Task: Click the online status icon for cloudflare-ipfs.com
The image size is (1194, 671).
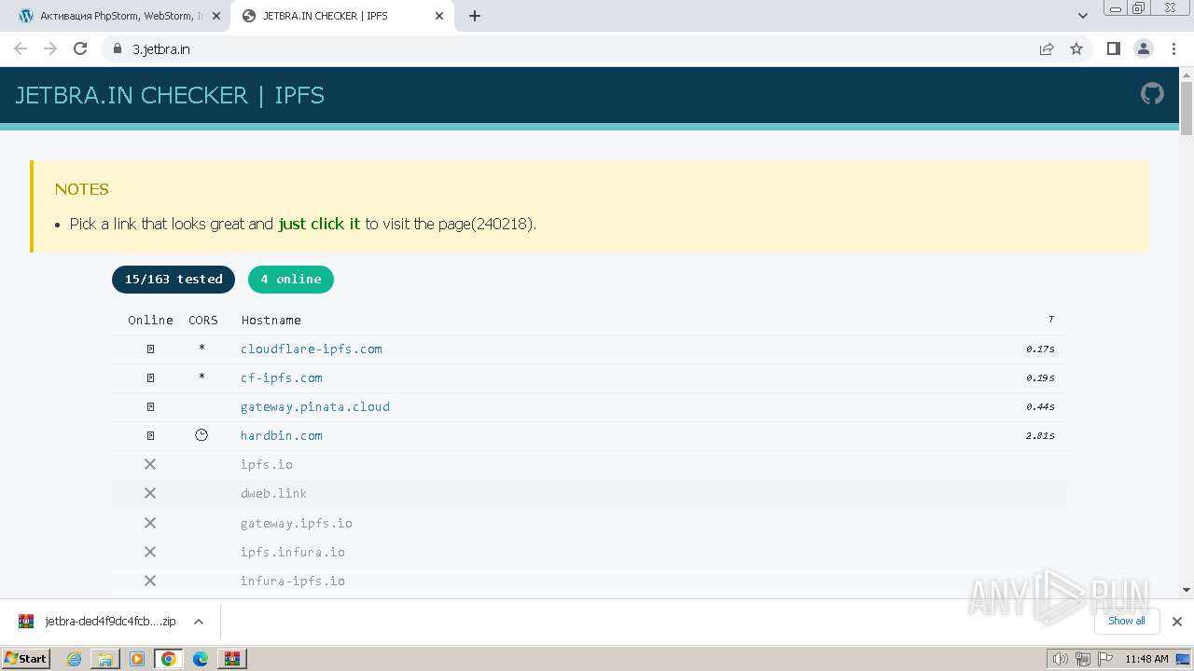Action: [150, 349]
